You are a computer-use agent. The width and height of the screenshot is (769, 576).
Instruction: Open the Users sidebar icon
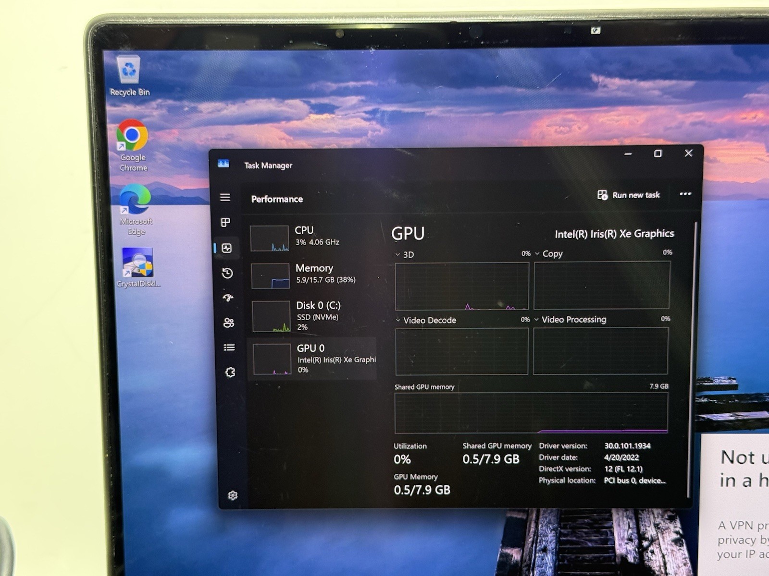229,323
